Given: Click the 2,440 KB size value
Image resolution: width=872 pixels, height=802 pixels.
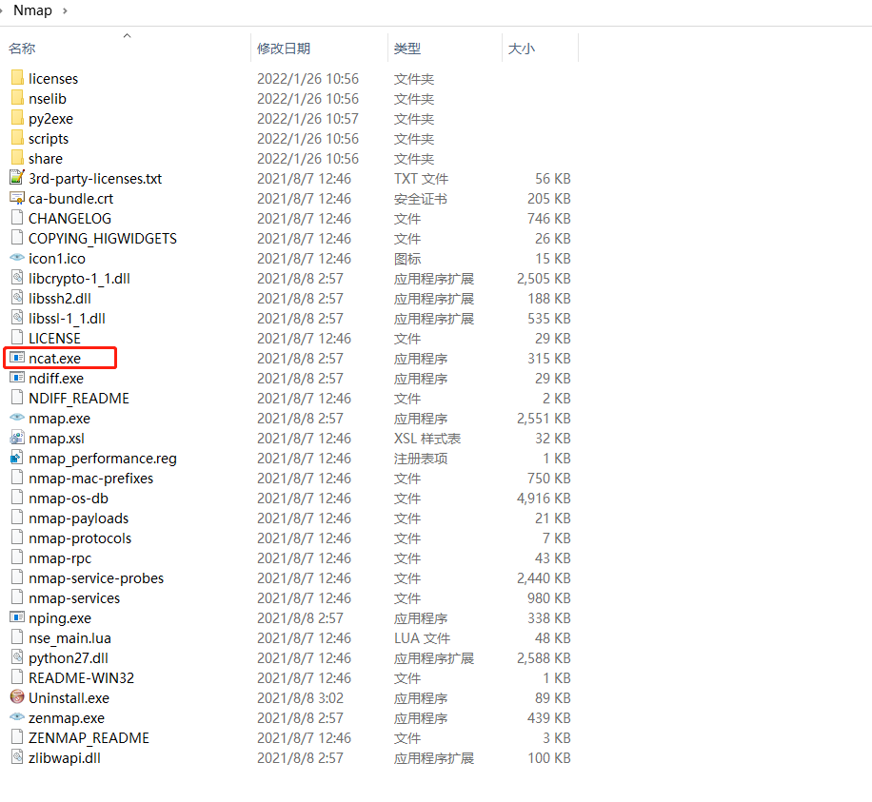Looking at the screenshot, I should coord(544,578).
